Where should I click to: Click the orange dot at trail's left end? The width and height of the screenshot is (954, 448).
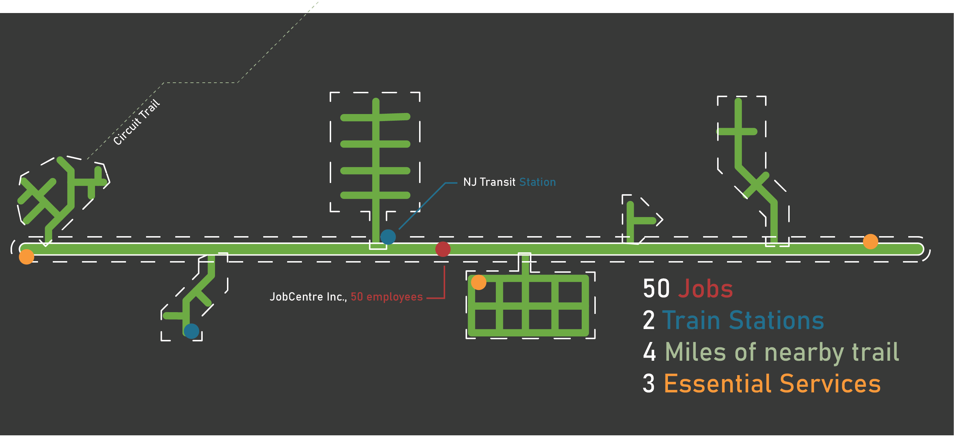click(26, 257)
